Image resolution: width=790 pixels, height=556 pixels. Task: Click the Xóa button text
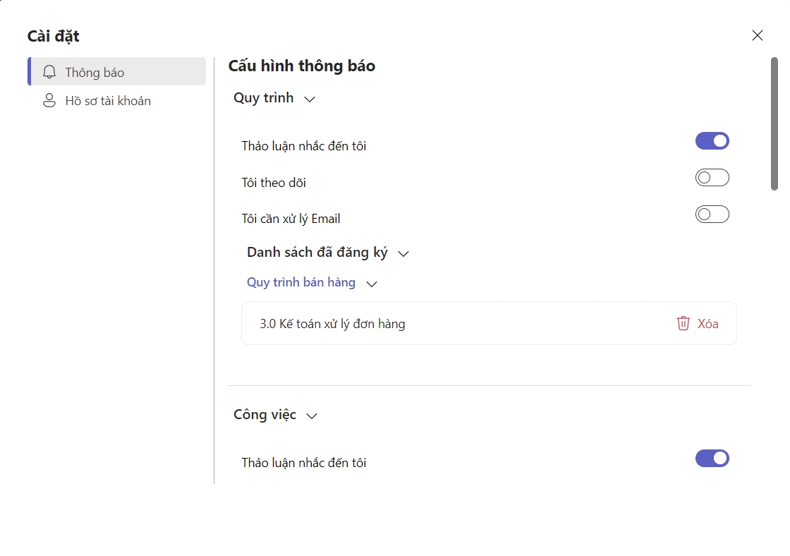707,324
